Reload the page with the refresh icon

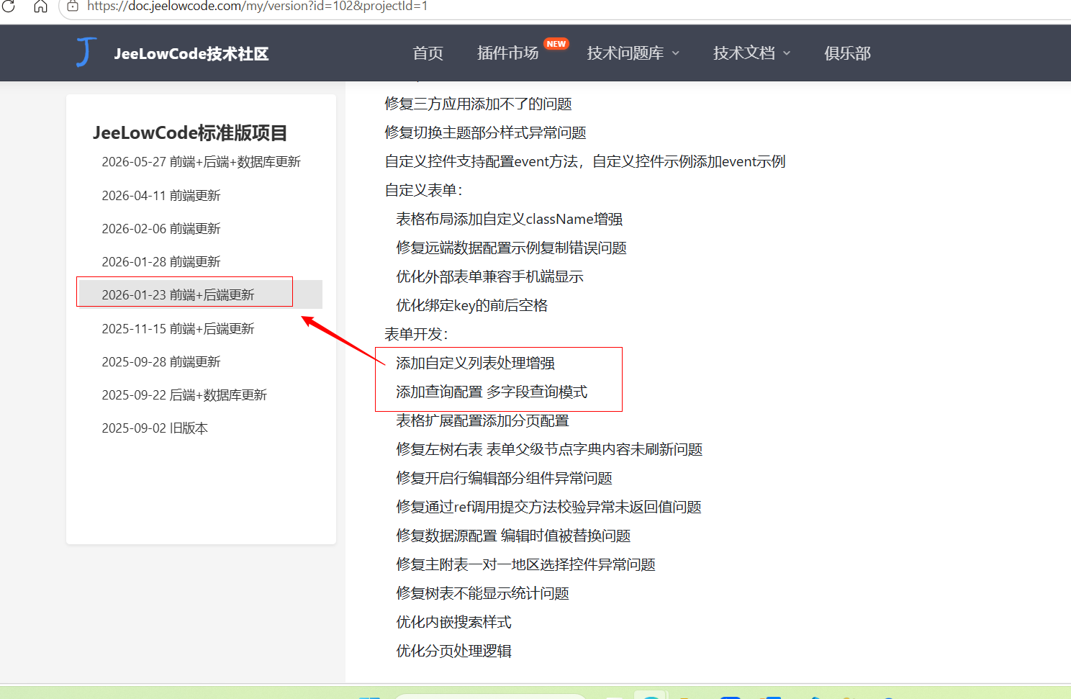coord(9,6)
